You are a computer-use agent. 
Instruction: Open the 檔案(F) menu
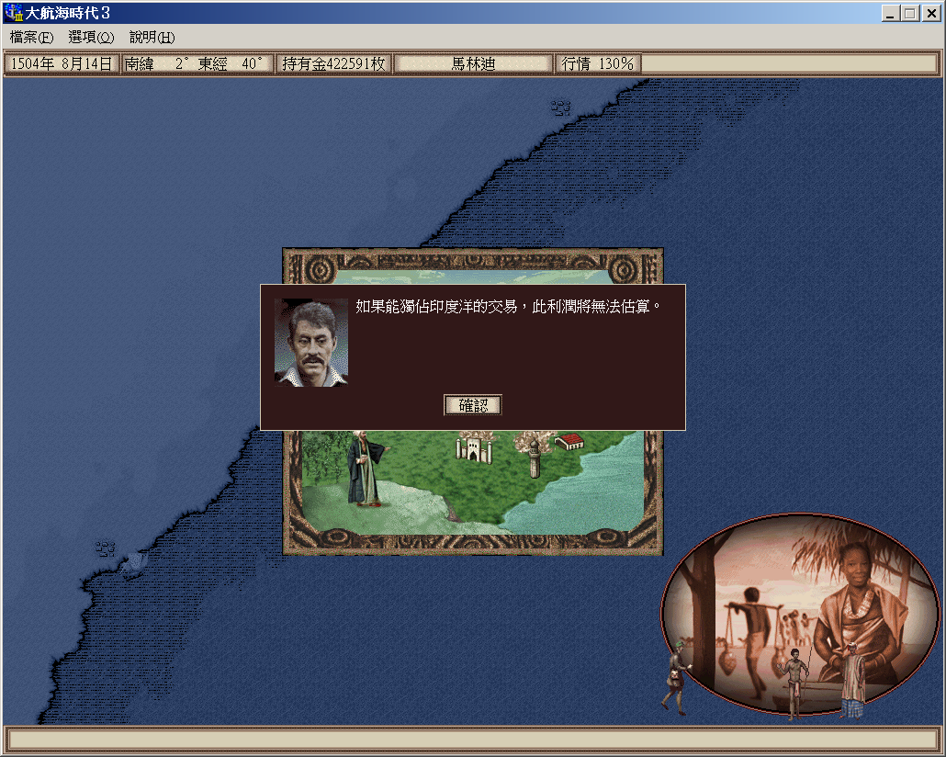tap(31, 38)
